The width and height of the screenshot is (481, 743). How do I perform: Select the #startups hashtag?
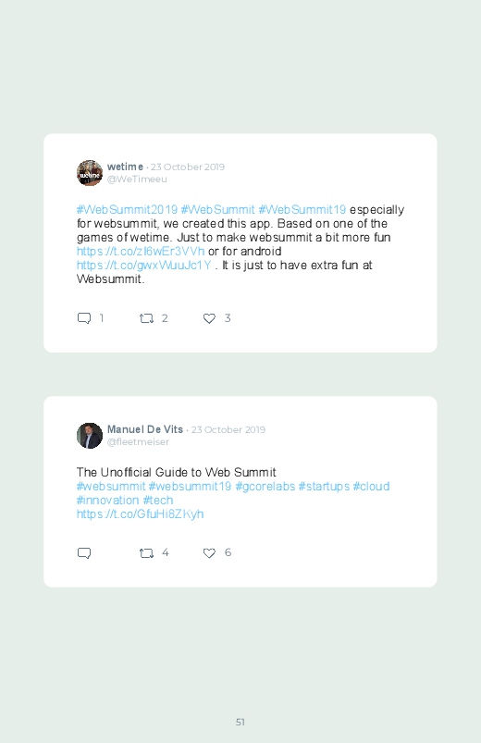point(324,486)
